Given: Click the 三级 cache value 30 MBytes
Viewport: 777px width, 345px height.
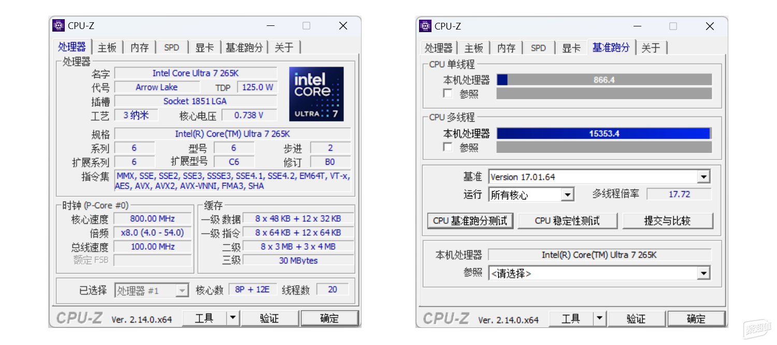Looking at the screenshot, I should pos(298,261).
